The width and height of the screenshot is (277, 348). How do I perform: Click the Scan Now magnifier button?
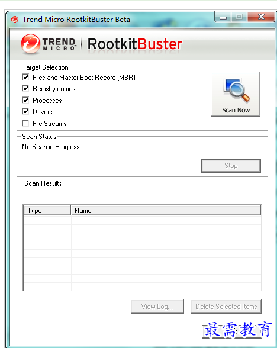236,94
